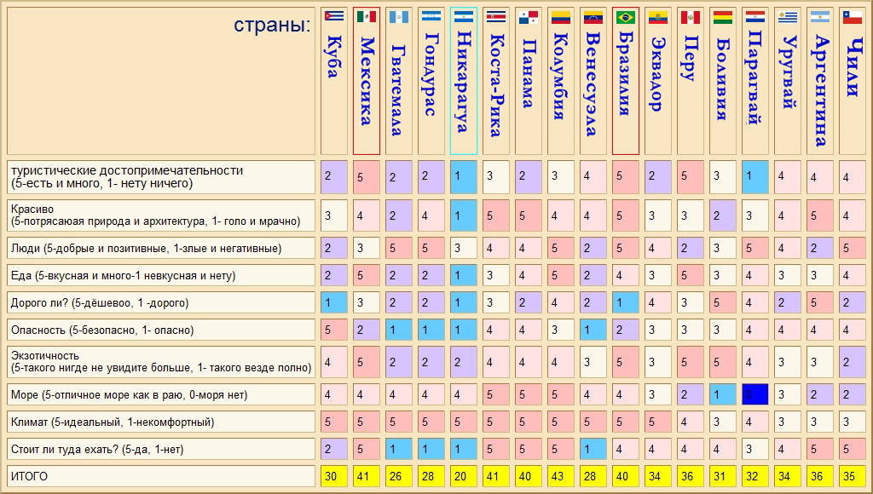Click Brazil's blue cost score 1 cell
The height and width of the screenshot is (494, 873).
tap(625, 302)
